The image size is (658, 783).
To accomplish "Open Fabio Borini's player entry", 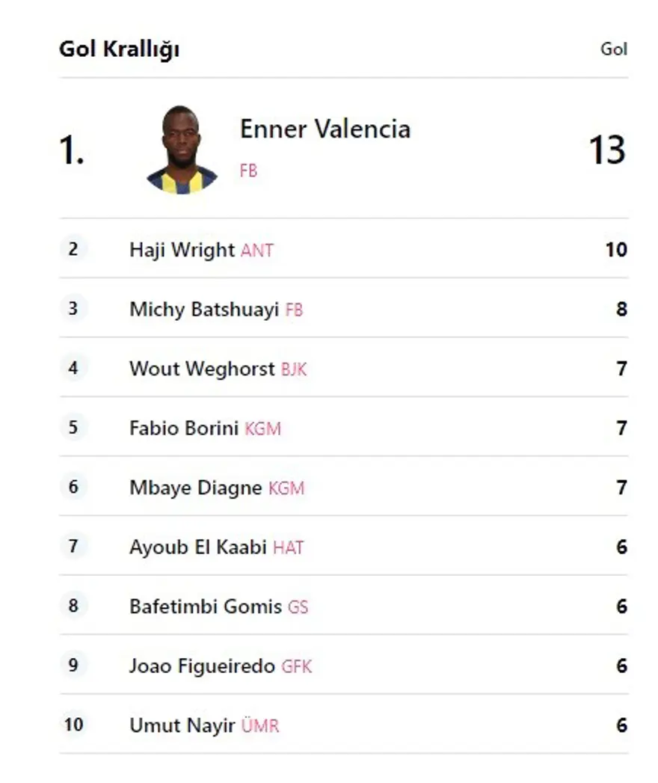I will point(184,429).
